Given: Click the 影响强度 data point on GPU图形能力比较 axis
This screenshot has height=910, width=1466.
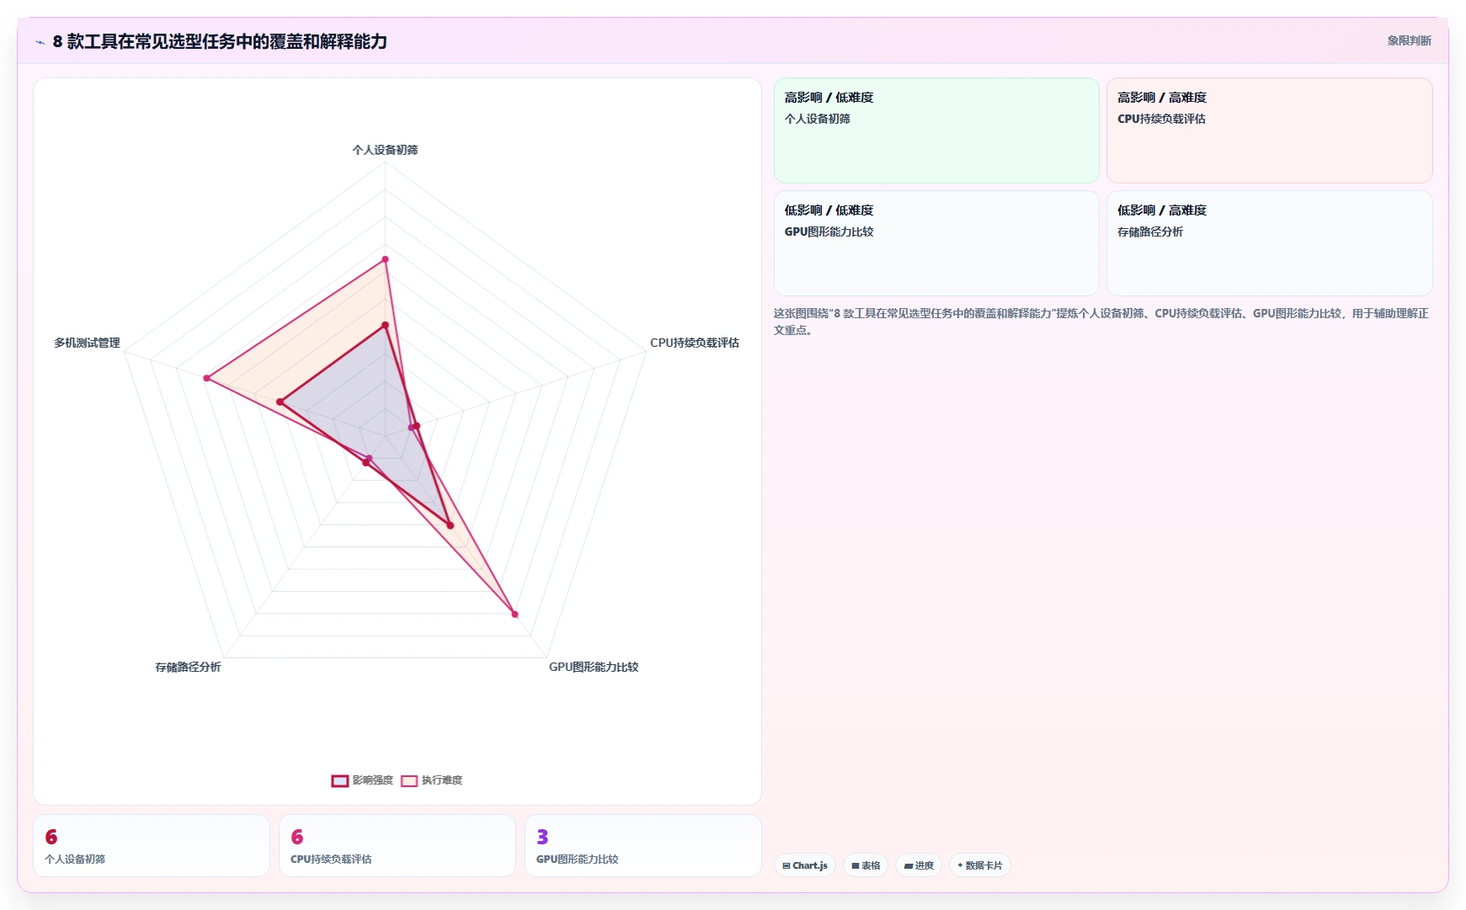Looking at the screenshot, I should [450, 525].
